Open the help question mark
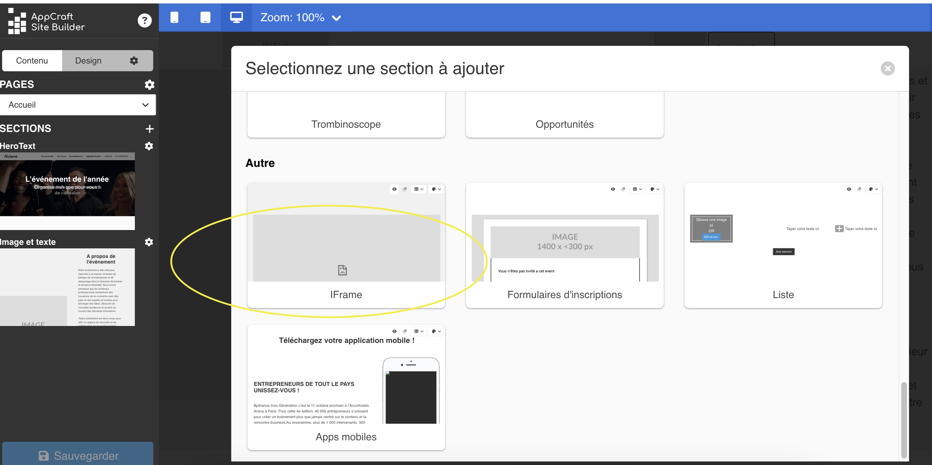The height and width of the screenshot is (465, 932). coord(144,20)
